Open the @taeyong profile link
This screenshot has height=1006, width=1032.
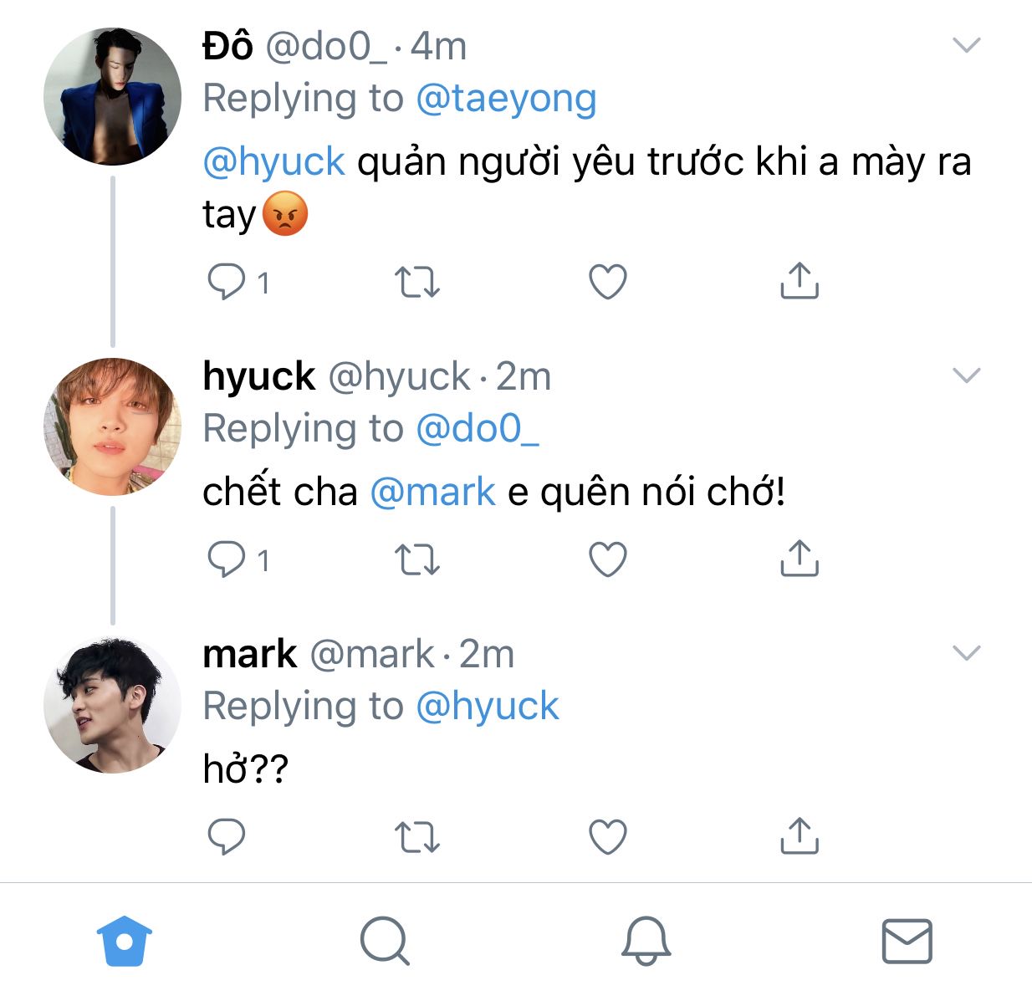click(x=506, y=99)
